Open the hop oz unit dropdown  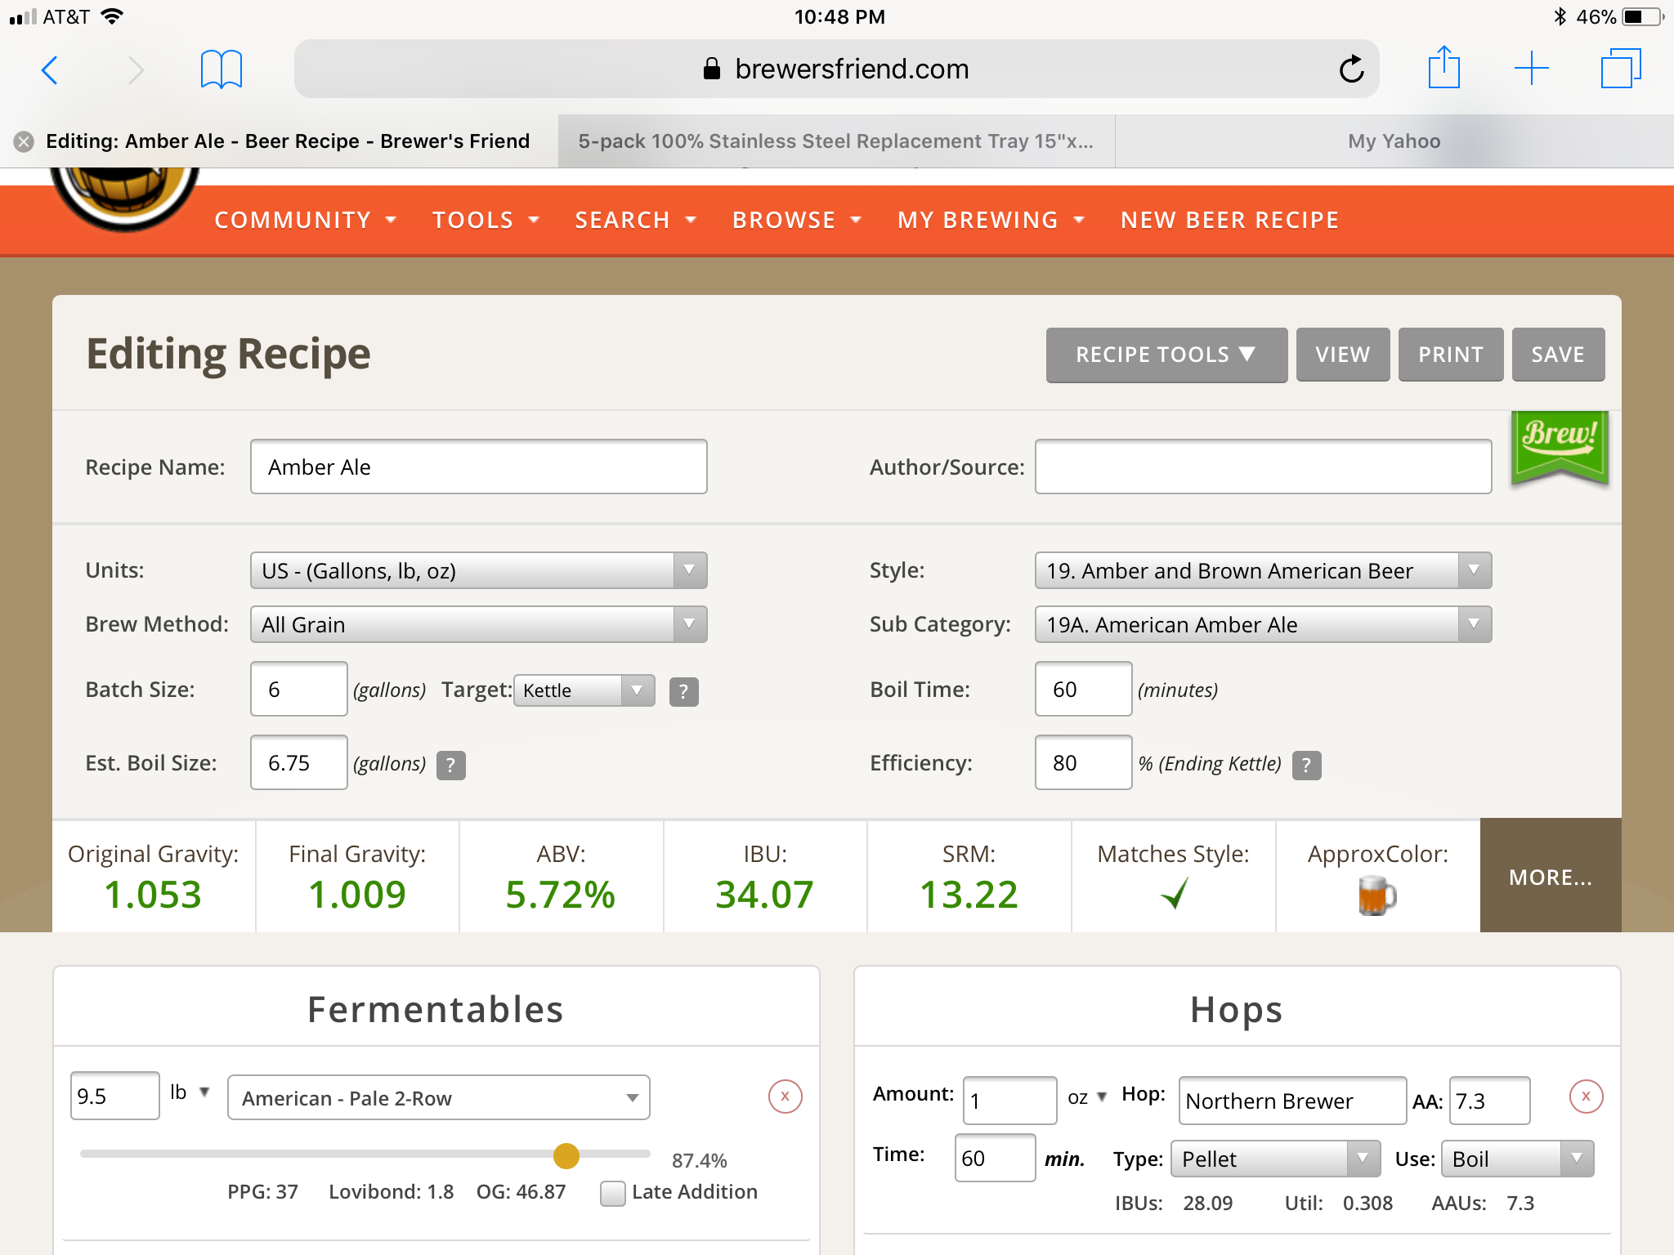(1086, 1097)
